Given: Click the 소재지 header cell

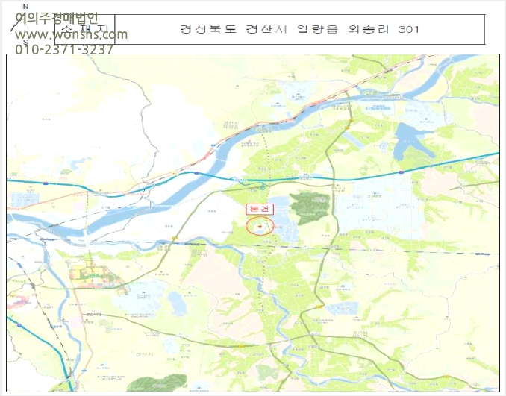Looking at the screenshot, I should [84, 29].
